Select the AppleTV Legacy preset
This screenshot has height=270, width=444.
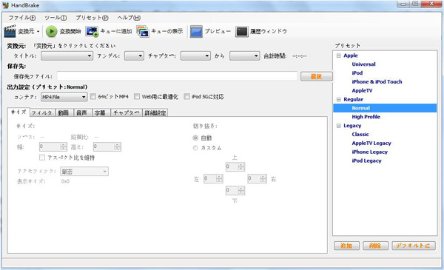tap(371, 144)
